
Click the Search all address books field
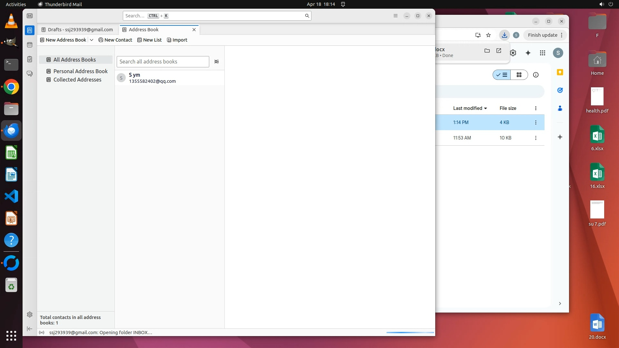click(x=163, y=62)
